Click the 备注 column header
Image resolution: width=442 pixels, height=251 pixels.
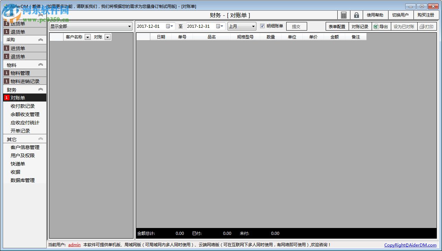[x=356, y=37]
